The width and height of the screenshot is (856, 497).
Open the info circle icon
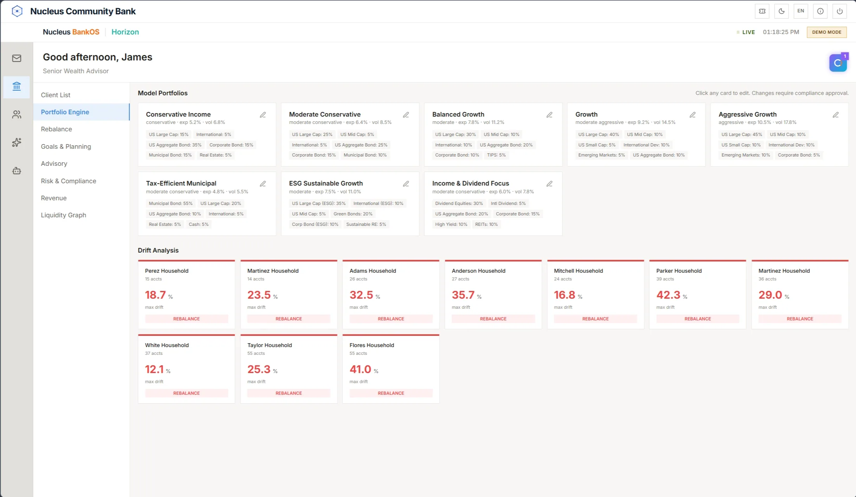pos(820,11)
